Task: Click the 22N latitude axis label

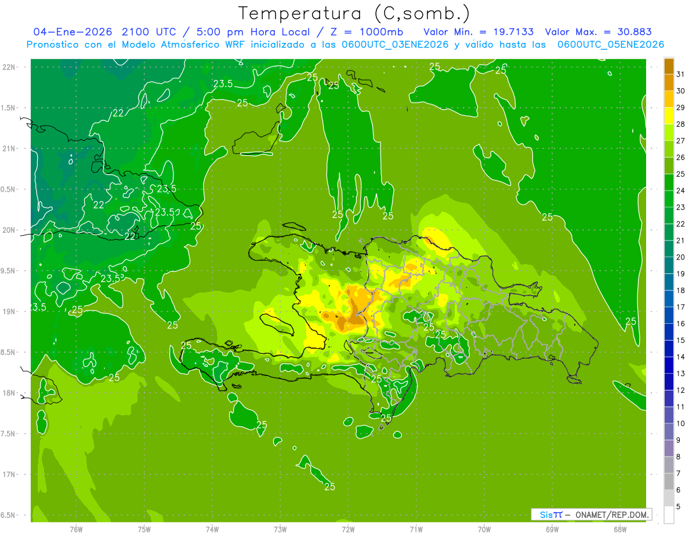Action: click(x=9, y=67)
